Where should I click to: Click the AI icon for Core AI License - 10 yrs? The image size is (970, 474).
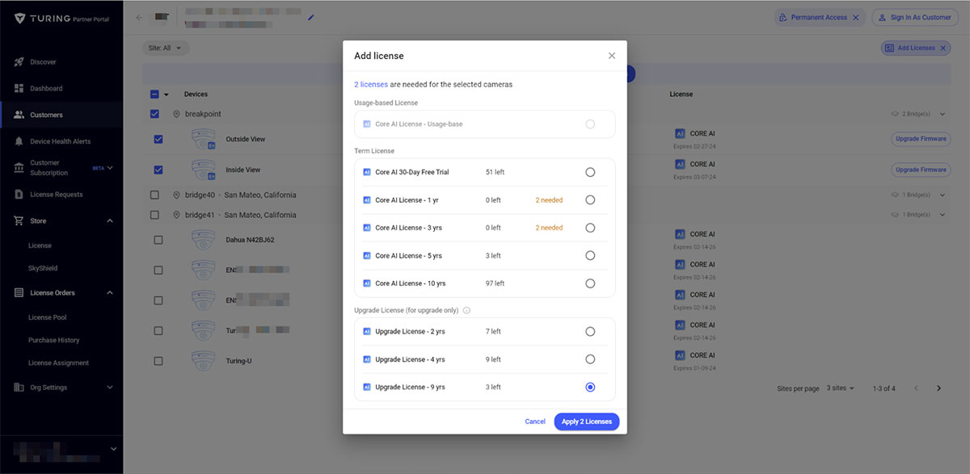(367, 283)
